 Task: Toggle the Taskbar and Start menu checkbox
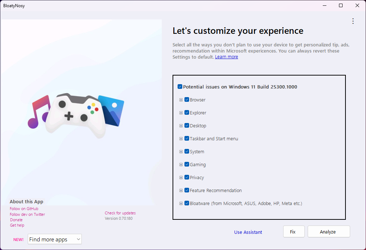pyautogui.click(x=187, y=138)
